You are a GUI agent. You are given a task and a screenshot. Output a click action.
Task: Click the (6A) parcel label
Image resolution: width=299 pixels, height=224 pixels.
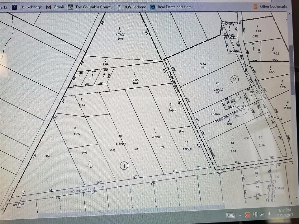point(137,149)
